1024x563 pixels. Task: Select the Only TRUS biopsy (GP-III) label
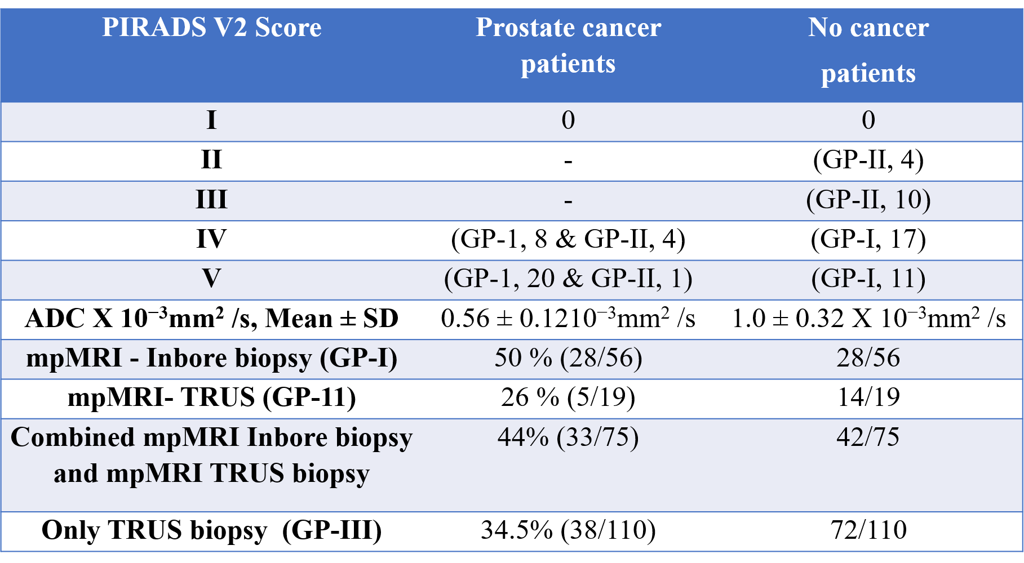click(x=211, y=530)
